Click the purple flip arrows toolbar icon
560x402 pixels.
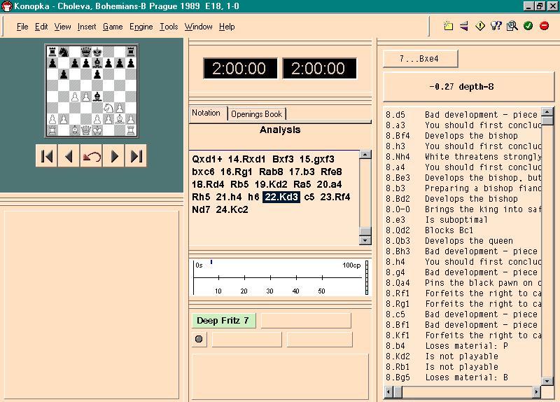tap(464, 27)
